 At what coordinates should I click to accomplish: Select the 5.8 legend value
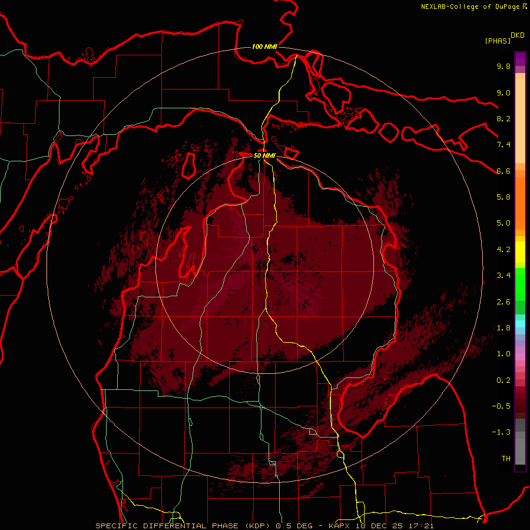click(x=503, y=197)
